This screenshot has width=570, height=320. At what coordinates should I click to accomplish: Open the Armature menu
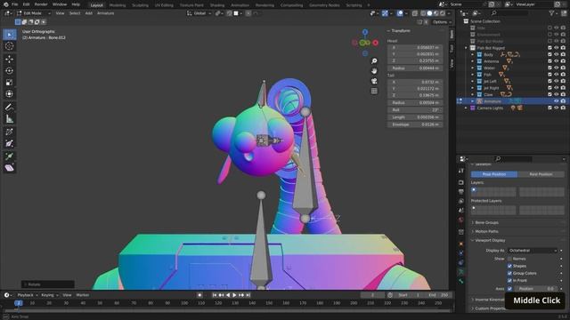(105, 13)
